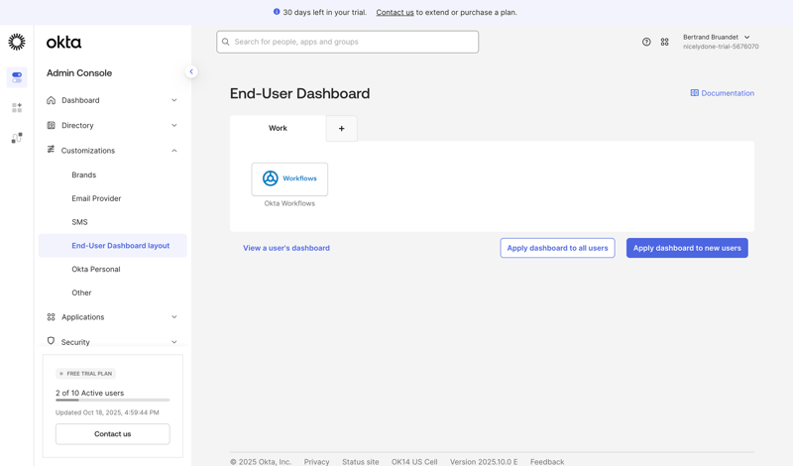Click the Customizations sliders icon
Image resolution: width=793 pixels, height=466 pixels.
coord(51,150)
